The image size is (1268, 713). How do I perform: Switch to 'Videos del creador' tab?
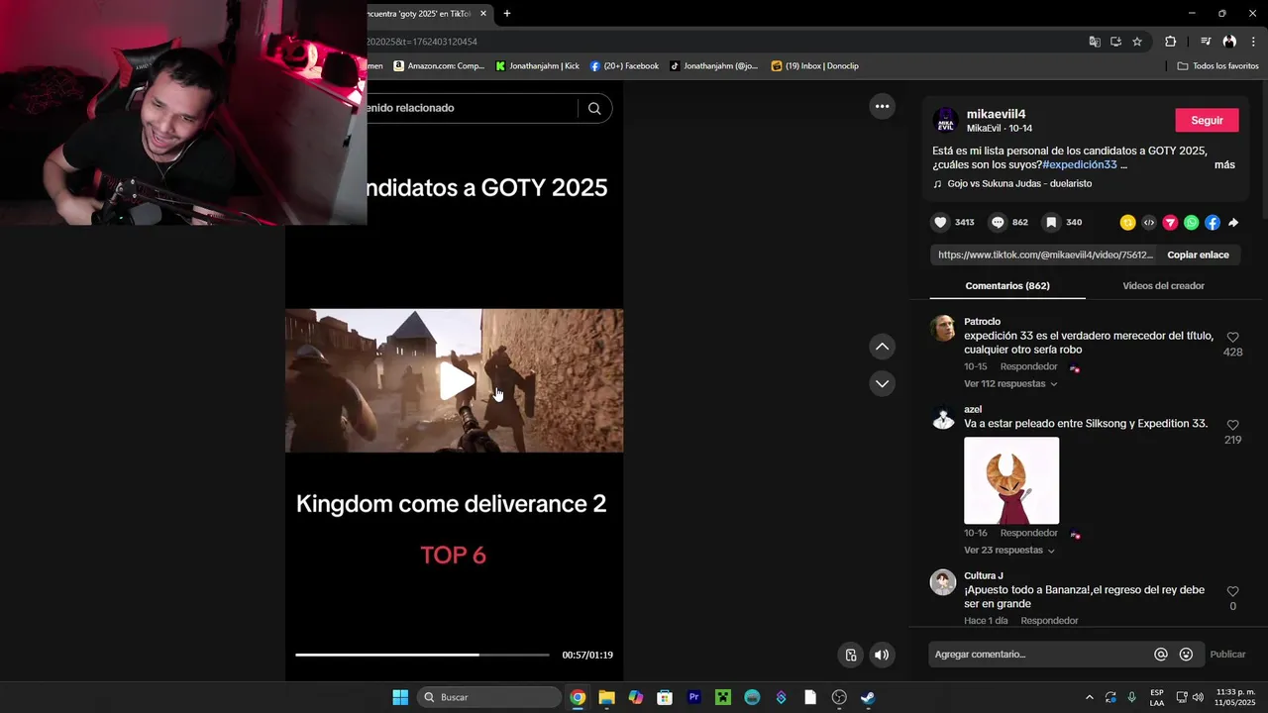tap(1163, 285)
